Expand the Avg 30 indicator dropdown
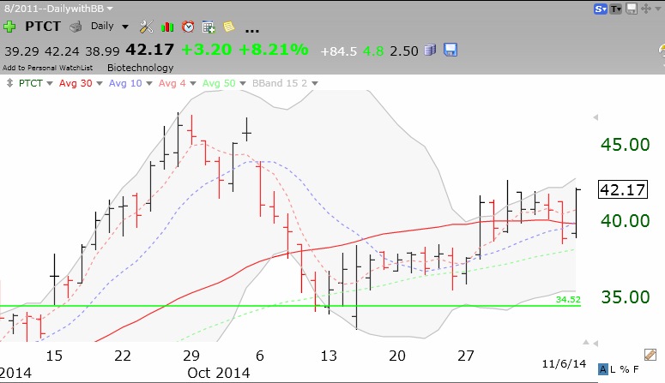This screenshot has height=383, width=665. pyautogui.click(x=100, y=83)
